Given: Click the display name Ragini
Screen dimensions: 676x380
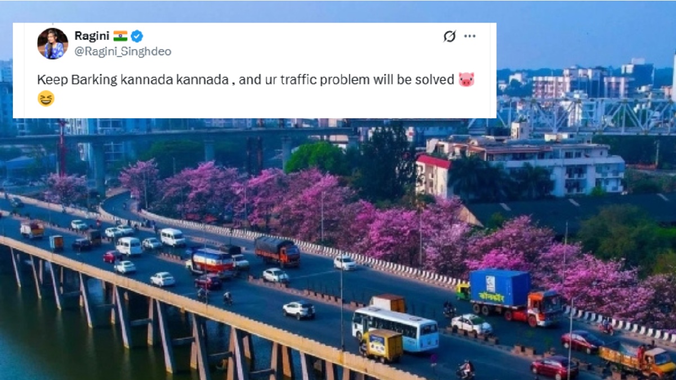Looking at the screenshot, I should [91, 36].
